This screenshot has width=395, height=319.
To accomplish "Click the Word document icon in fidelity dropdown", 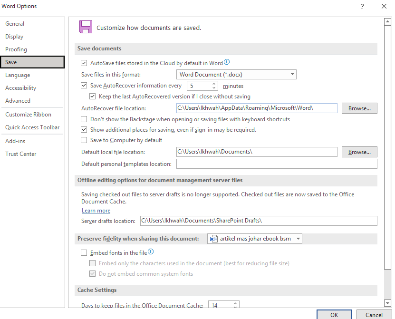I will [213, 238].
